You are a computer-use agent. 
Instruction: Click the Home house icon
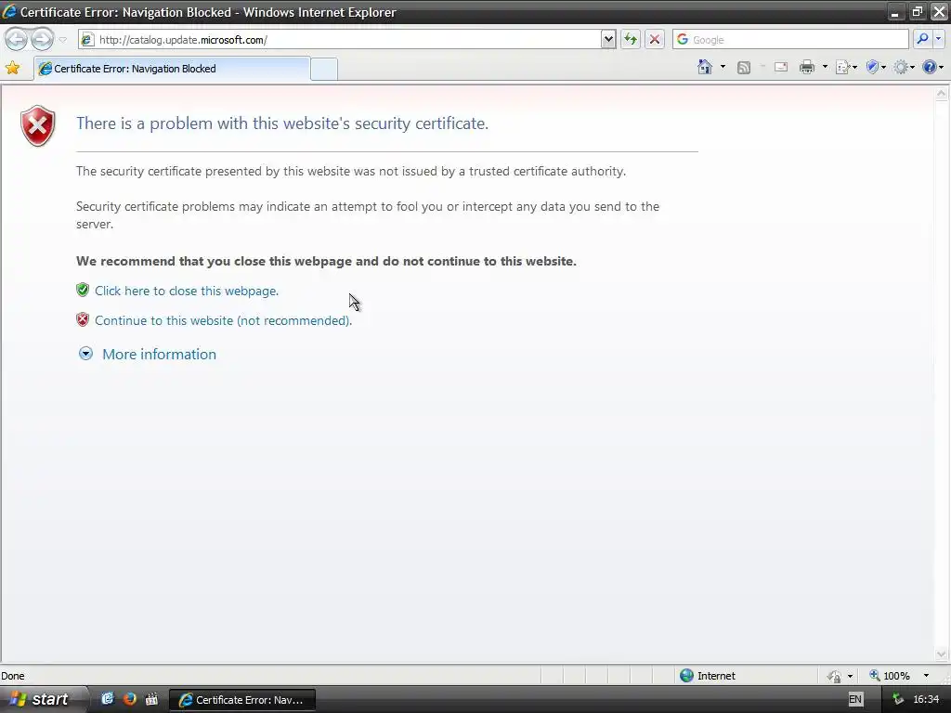point(705,67)
